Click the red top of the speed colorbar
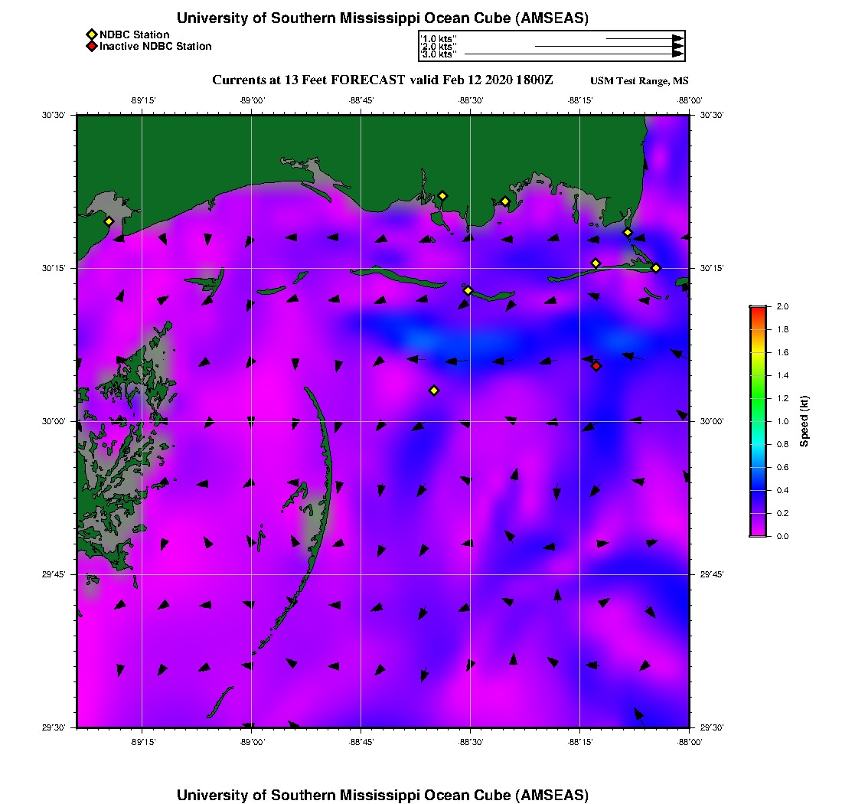The image size is (842, 804). coord(757,309)
